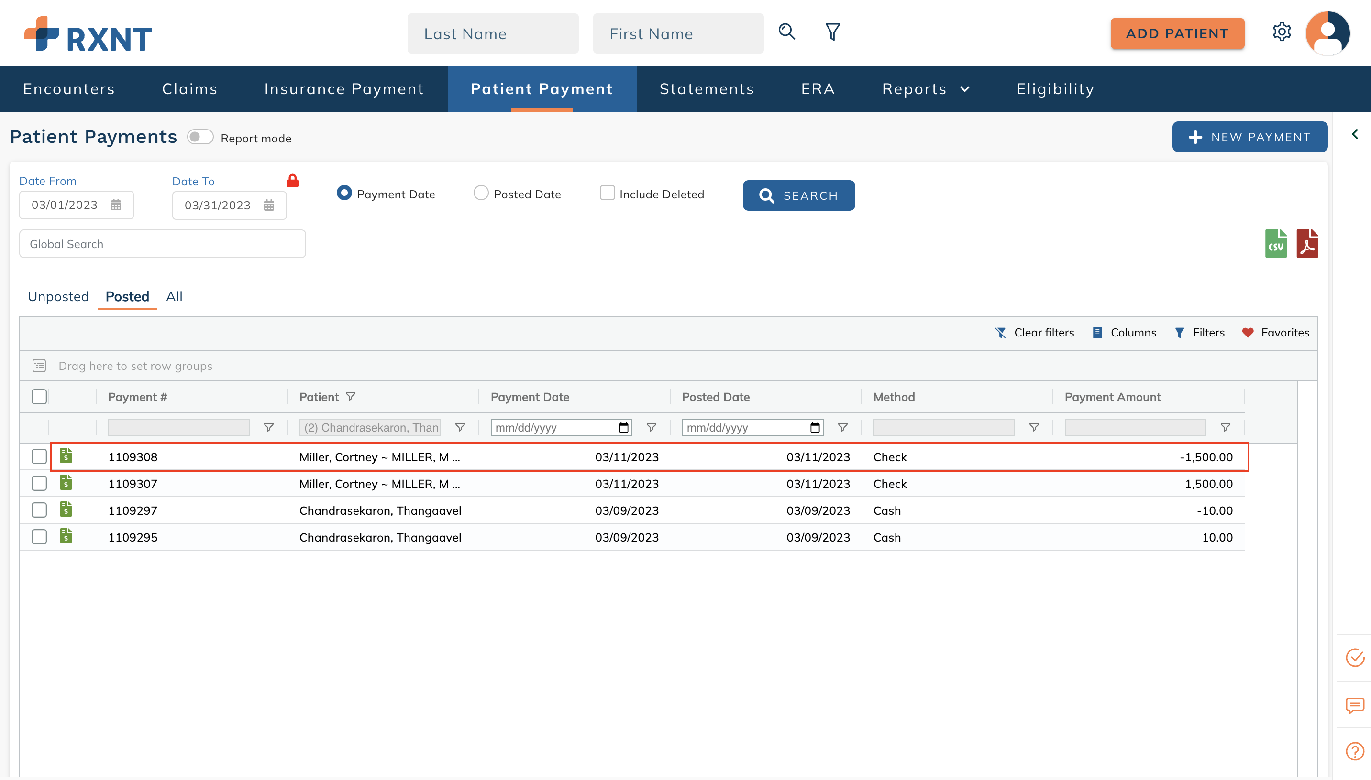This screenshot has height=780, width=1371.
Task: Export payments to CSV
Action: click(1275, 243)
